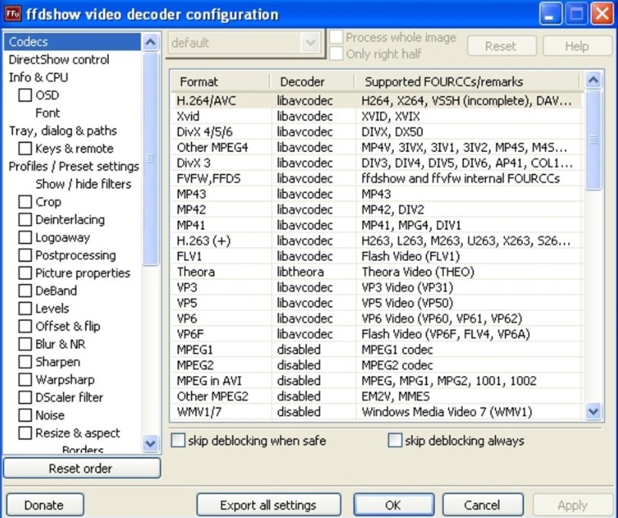
Task: Enable the OSD checkbox
Action: pyautogui.click(x=25, y=95)
